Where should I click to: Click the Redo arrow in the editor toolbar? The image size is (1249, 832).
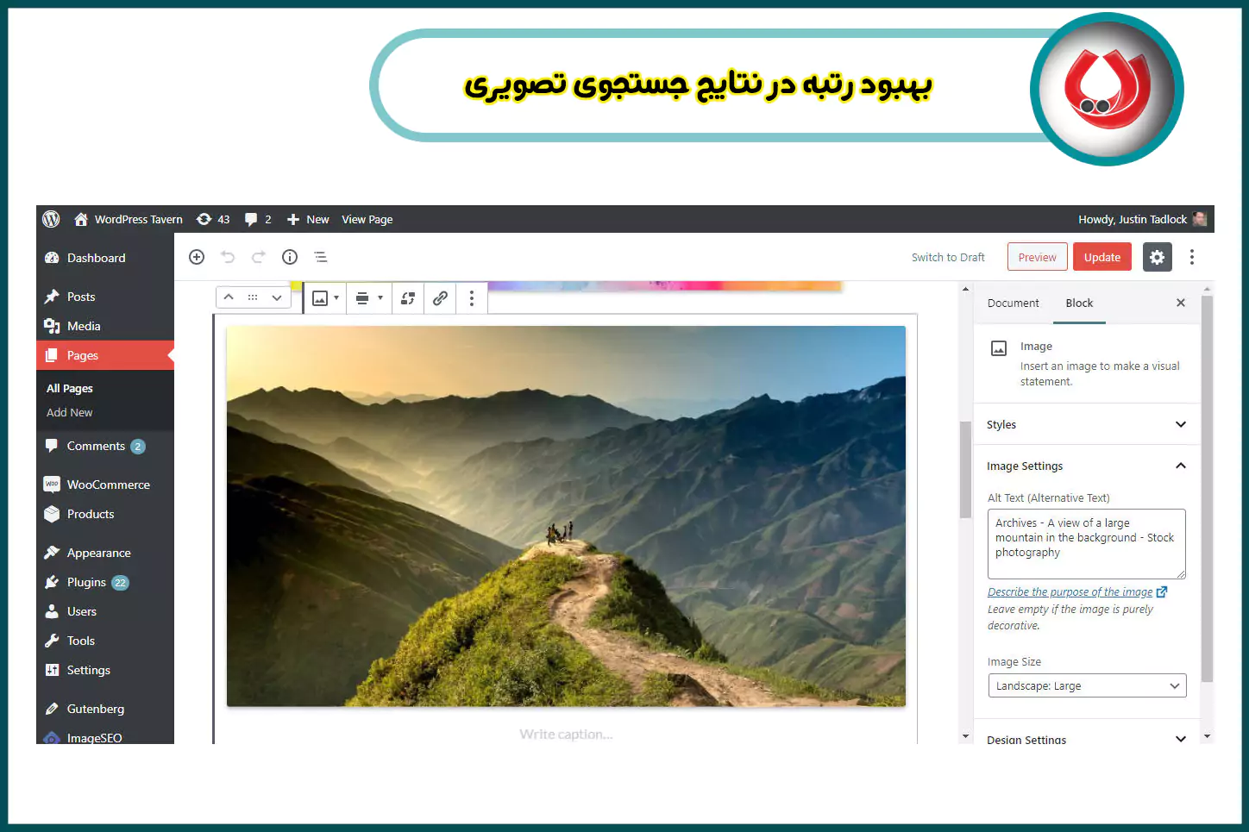[259, 256]
